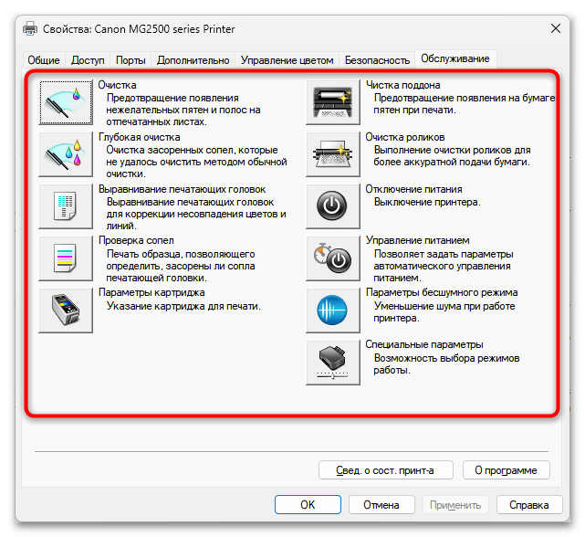Select the Безопасность tab
This screenshot has height=537, width=585.
(377, 60)
